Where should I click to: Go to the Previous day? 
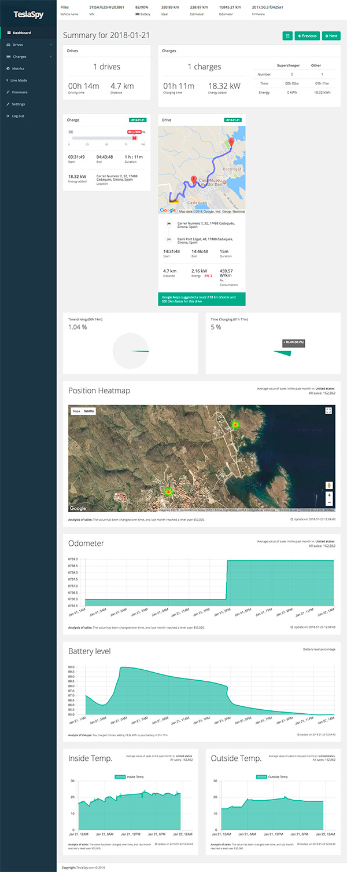[307, 36]
